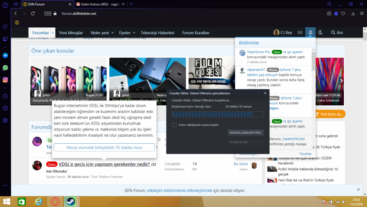Open Instagram in Opera sidebar
The width and height of the screenshot is (367, 207).
point(5,80)
